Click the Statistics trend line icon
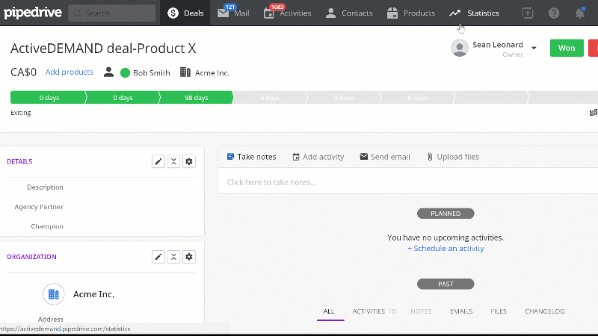Screen dimensions: 598x336 pyautogui.click(x=454, y=13)
